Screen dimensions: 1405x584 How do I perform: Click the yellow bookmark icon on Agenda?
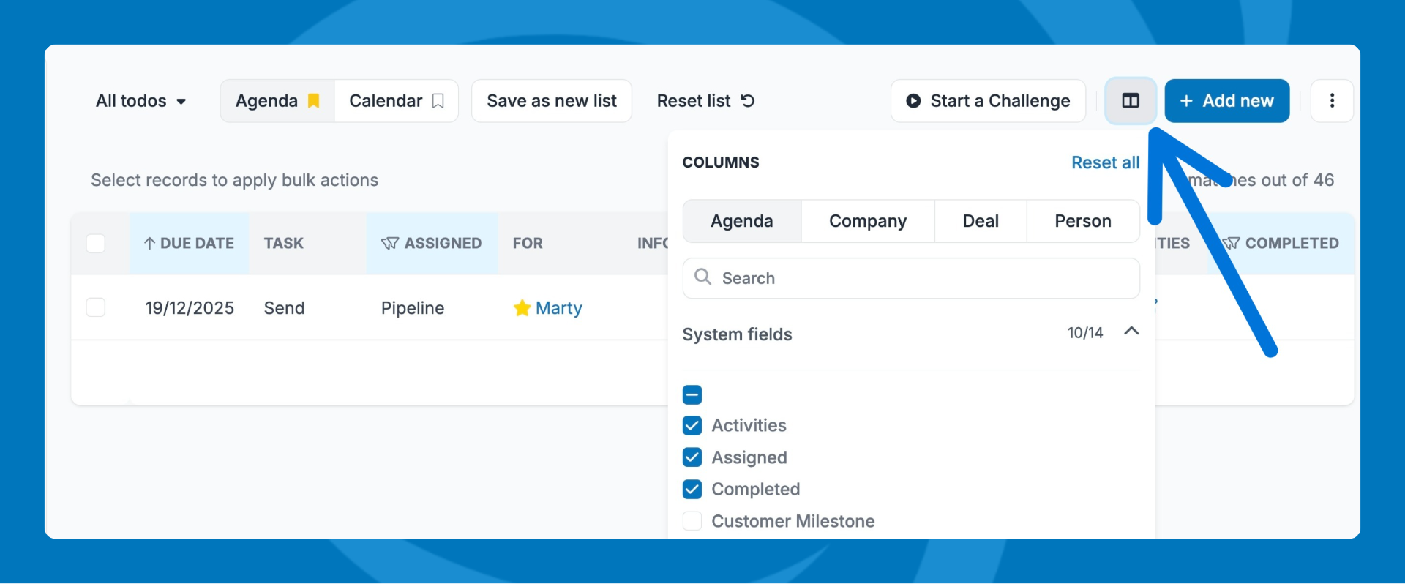pos(313,101)
